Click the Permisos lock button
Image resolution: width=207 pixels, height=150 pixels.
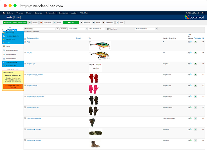pyautogui.click(x=86, y=23)
